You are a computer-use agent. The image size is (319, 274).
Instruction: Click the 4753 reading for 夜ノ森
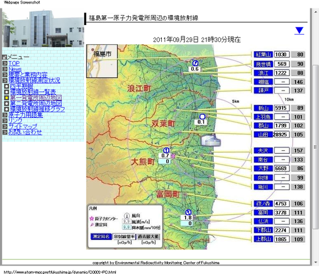click(x=282, y=203)
